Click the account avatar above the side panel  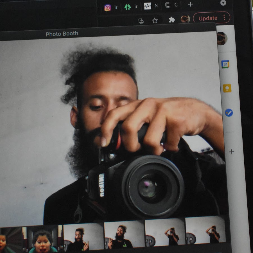tap(222, 39)
